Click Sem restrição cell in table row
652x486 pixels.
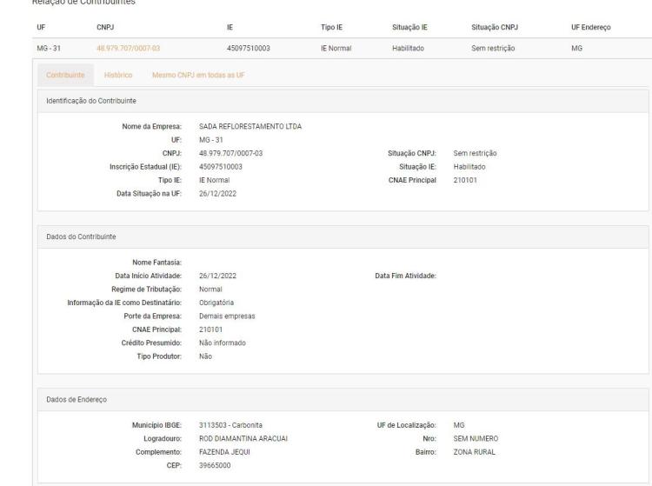coord(493,48)
